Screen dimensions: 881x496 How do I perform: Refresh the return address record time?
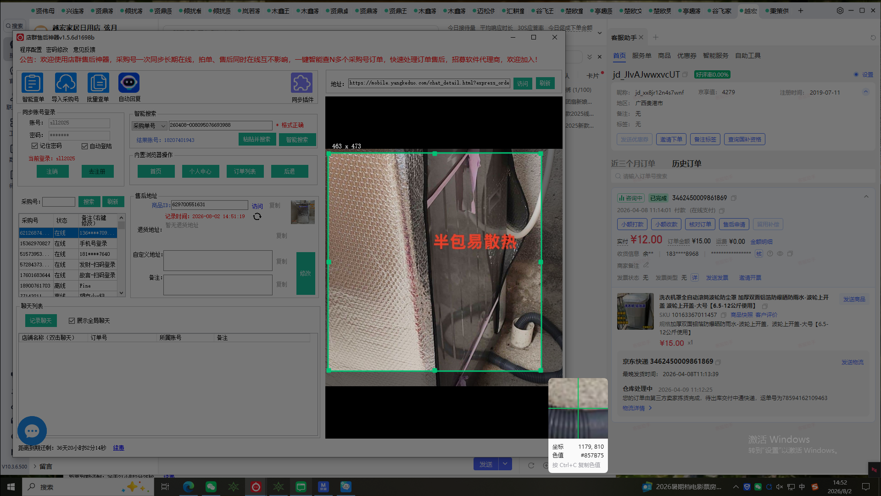coord(257,216)
